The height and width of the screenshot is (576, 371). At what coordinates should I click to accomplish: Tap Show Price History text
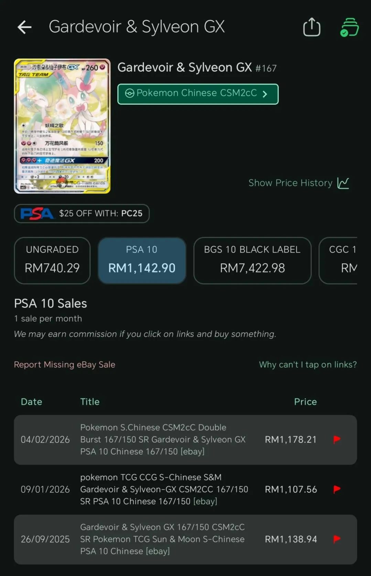(x=290, y=183)
